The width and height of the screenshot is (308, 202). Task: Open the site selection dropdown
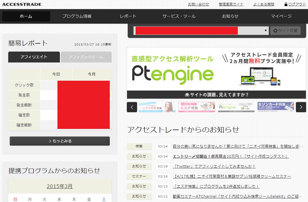[201, 31]
